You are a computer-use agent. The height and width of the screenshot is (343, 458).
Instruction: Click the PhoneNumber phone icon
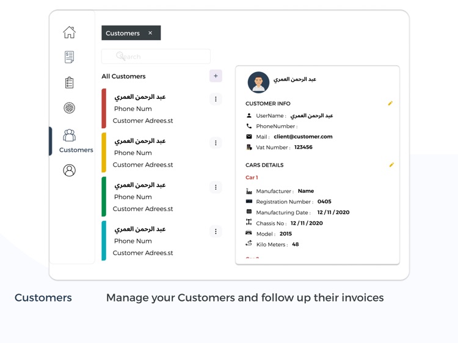[249, 126]
